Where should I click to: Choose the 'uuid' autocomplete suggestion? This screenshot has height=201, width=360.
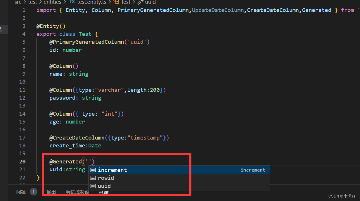click(x=179, y=186)
